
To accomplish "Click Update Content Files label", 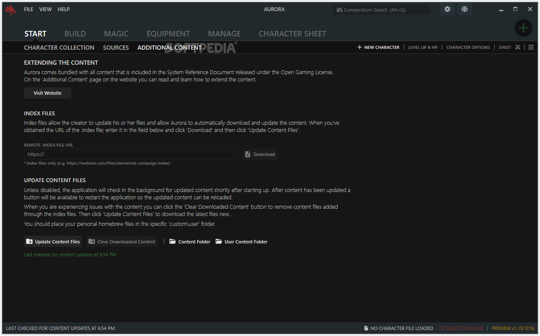I will pos(57,242).
